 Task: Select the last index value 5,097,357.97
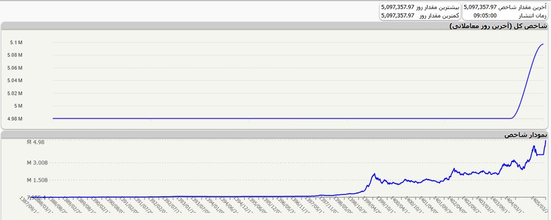(480, 7)
